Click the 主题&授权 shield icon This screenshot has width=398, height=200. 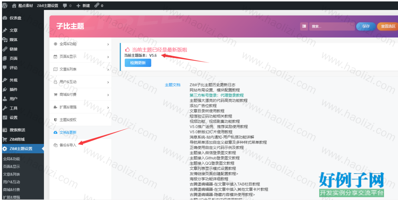[55, 120]
